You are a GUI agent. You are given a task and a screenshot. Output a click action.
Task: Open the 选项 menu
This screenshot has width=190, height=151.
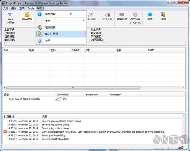[x=22, y=9]
